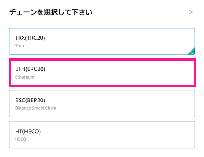The width and height of the screenshot is (204, 157).
Task: Click the gray "HECO" subtitle label
Action: click(20, 139)
